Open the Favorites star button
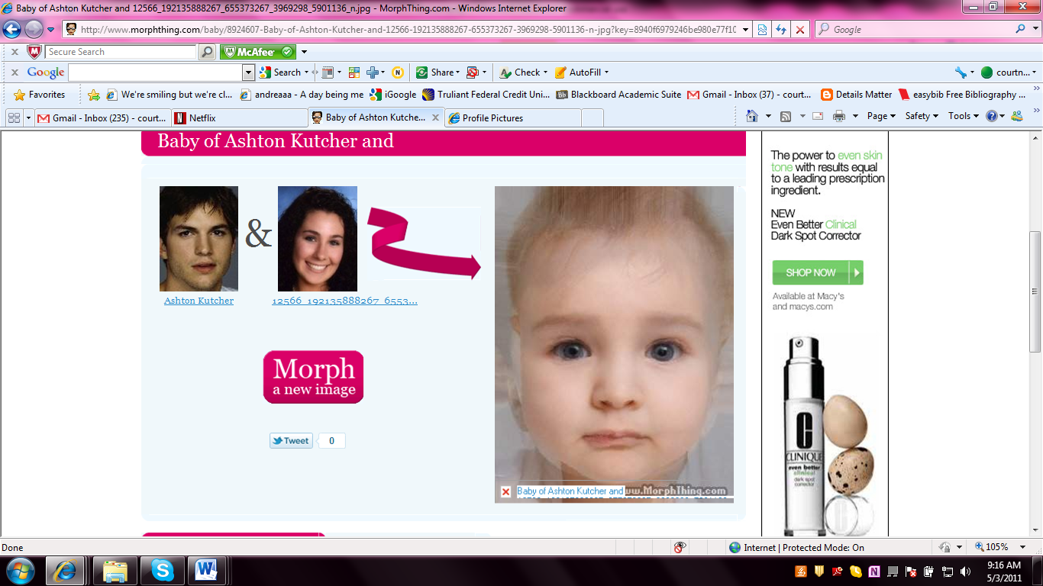Screen dimensions: 1043x586 pyautogui.click(x=40, y=95)
